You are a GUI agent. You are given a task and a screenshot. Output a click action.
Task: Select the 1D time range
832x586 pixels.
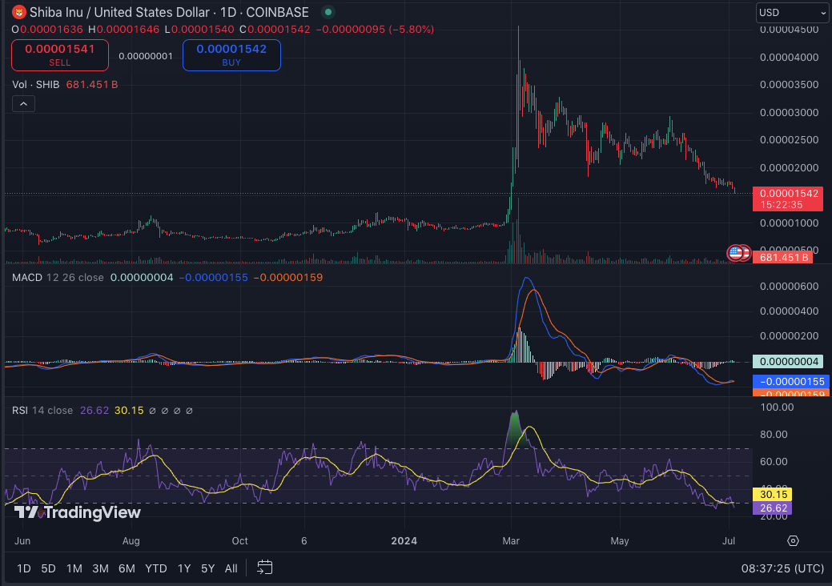pos(24,568)
